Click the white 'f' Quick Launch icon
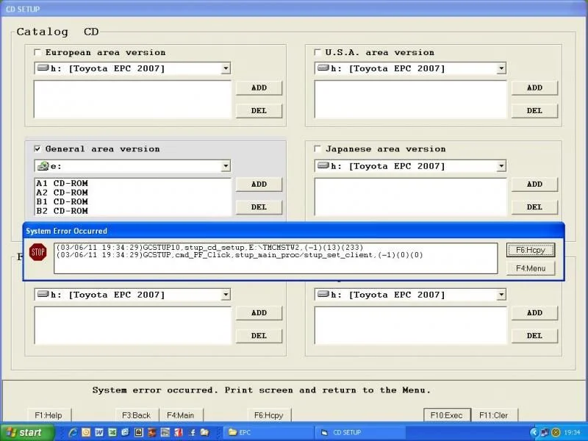The height and width of the screenshot is (441, 588). [192, 432]
